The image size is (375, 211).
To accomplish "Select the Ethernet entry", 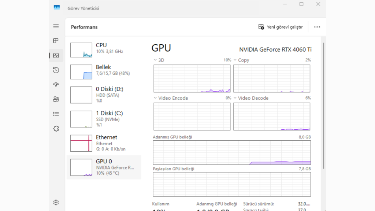I will tap(104, 143).
